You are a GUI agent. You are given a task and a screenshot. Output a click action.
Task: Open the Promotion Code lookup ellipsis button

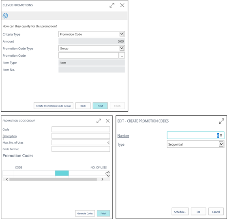click(x=122, y=55)
